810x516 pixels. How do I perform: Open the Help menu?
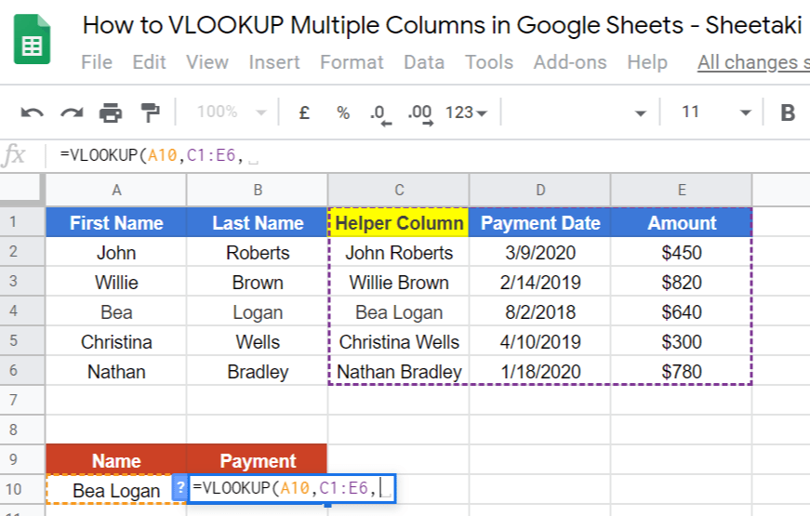coord(646,62)
